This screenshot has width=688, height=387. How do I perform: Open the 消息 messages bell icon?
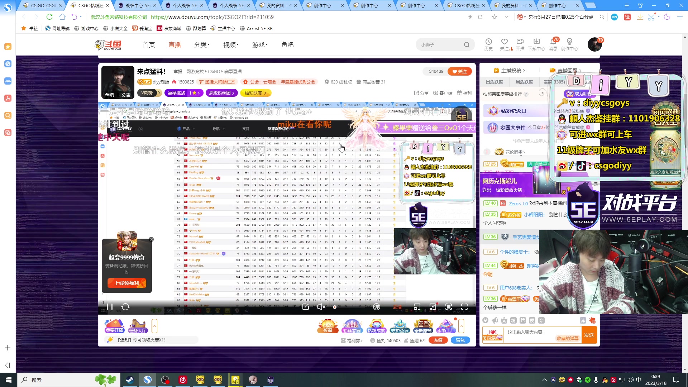553,44
